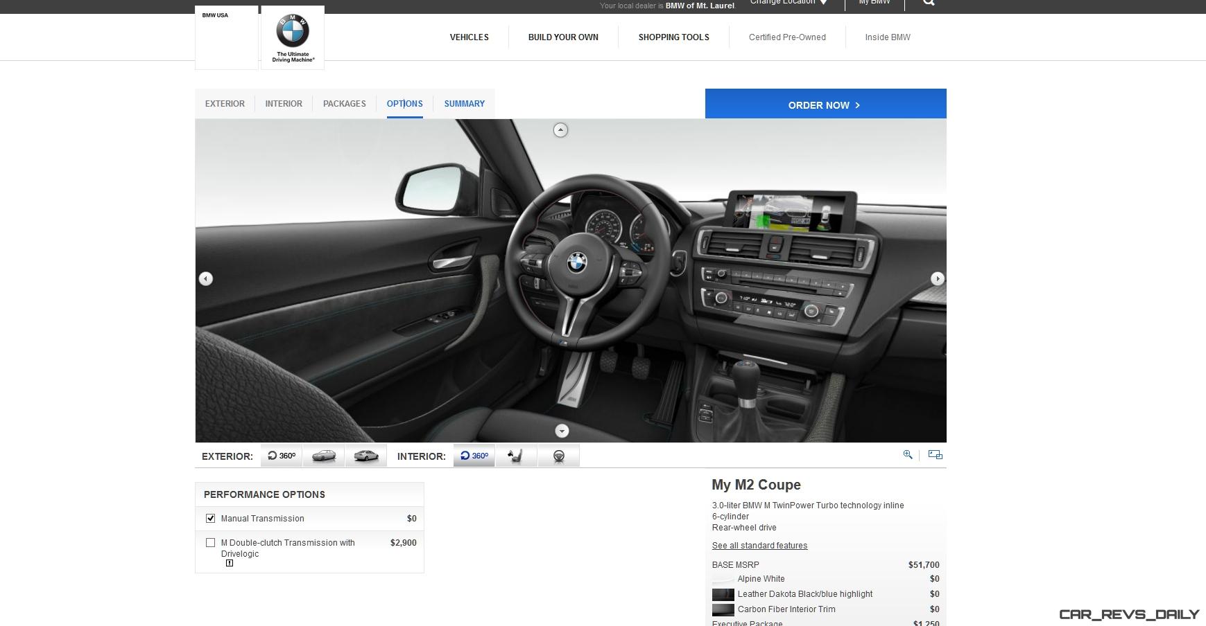This screenshot has width=1206, height=626.
Task: Click BMW of Mt. Laurel dealer link
Action: pyautogui.click(x=700, y=6)
